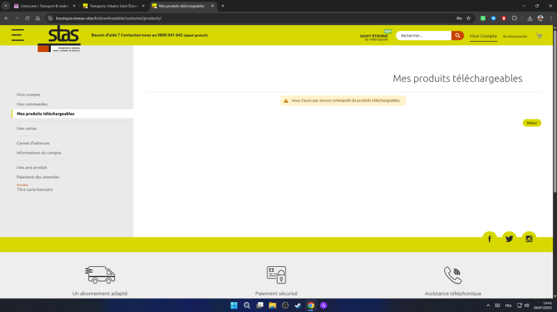Viewport: 557px width, 312px height.
Task: Click the "Se déconnecter" link
Action: [x=515, y=36]
